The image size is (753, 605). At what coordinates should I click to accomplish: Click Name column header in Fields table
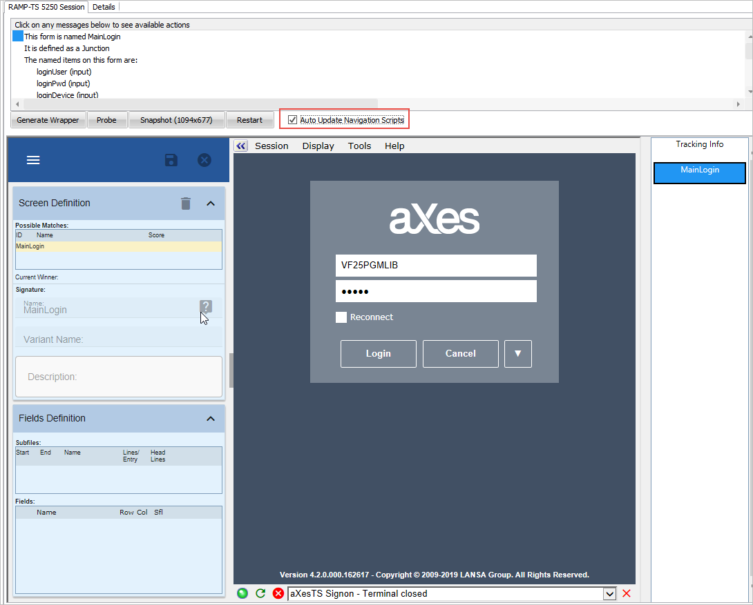(46, 513)
